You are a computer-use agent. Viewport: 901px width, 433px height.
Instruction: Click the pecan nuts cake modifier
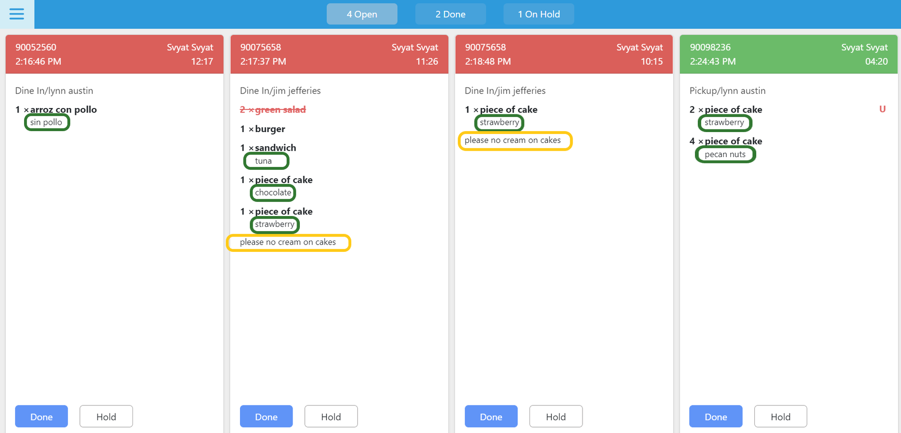(725, 154)
